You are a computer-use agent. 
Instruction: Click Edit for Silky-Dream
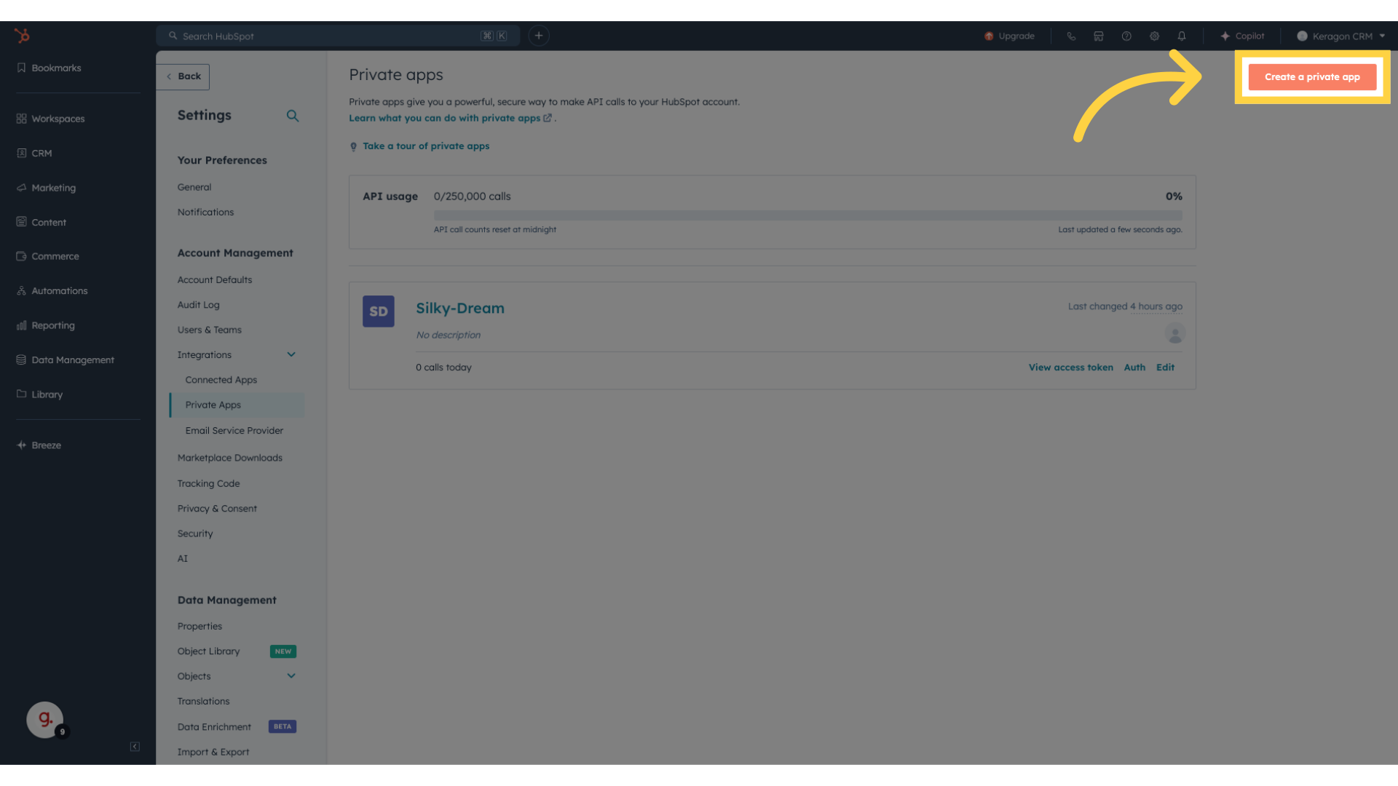coord(1165,368)
